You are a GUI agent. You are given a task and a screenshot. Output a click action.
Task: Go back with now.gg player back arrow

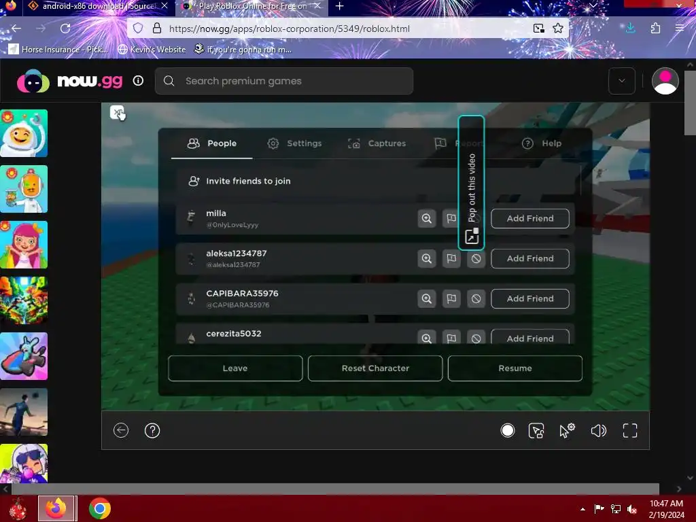121,430
